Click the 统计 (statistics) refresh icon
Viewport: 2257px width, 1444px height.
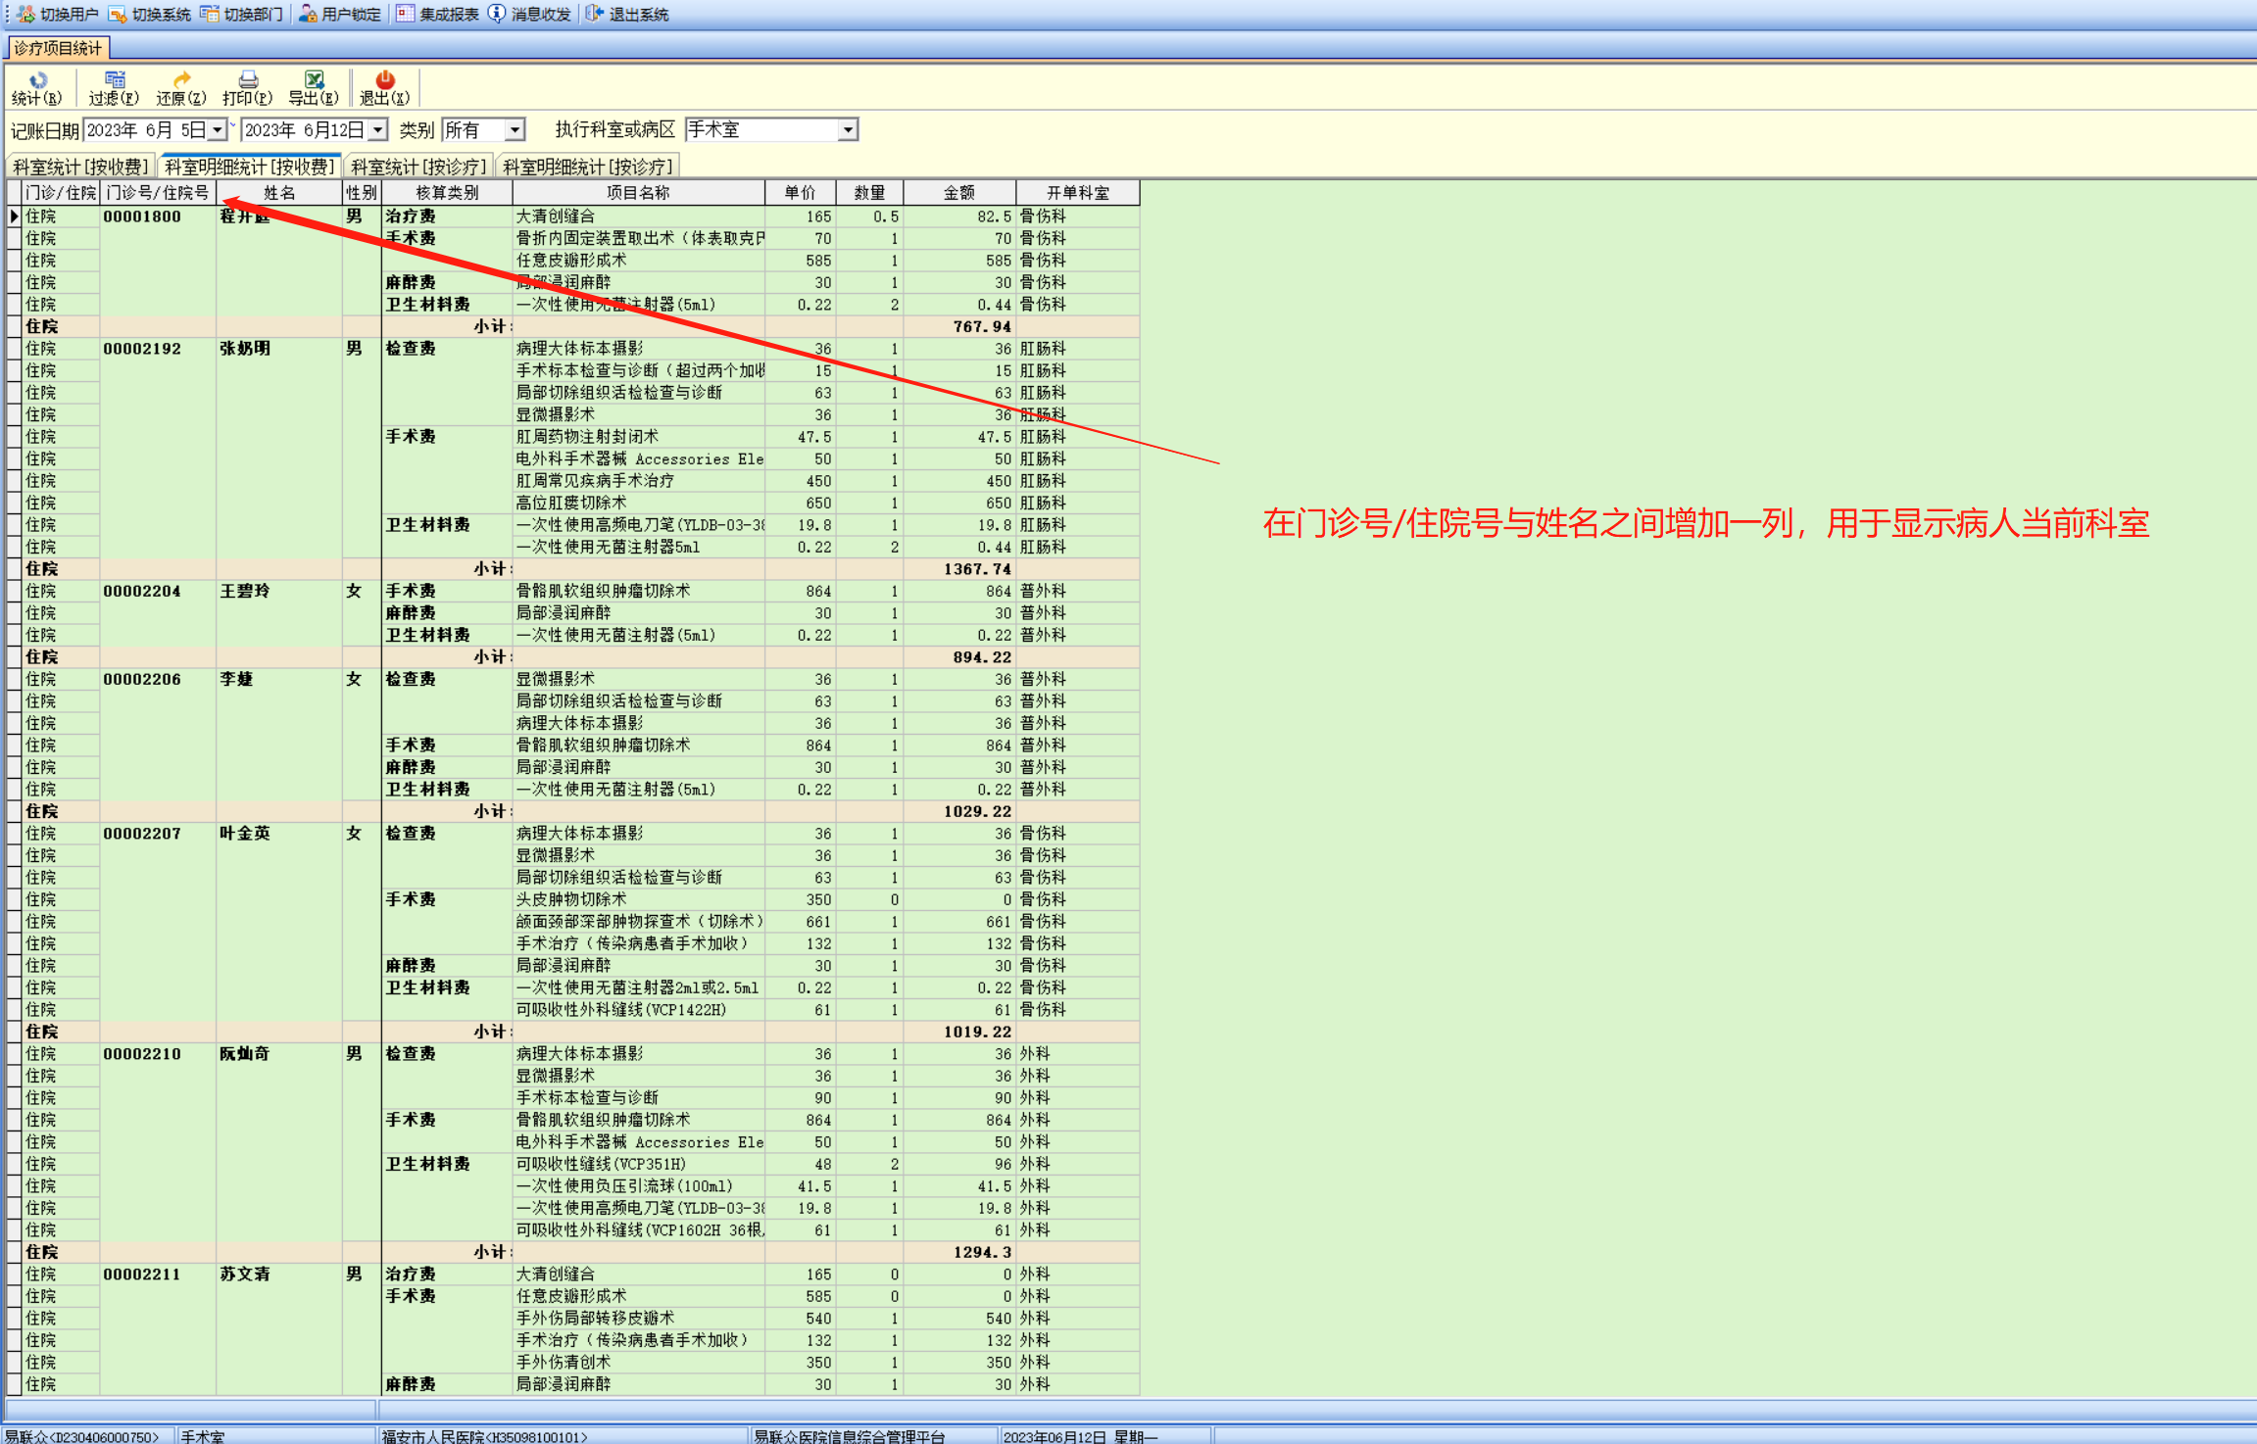(37, 81)
